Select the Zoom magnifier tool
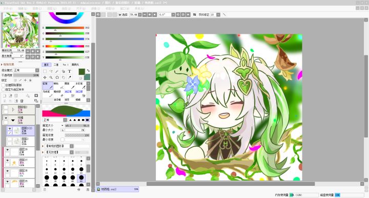Viewport: 369px width, 198px height. tap(51, 77)
